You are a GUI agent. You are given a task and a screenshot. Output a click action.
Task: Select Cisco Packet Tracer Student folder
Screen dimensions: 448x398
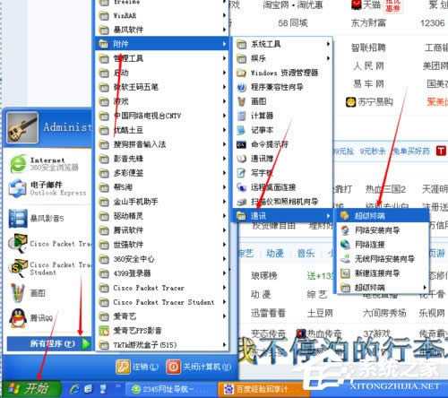[161, 302]
